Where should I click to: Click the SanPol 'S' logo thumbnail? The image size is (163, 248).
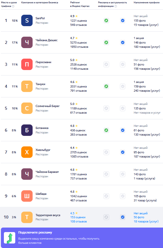[27, 20]
